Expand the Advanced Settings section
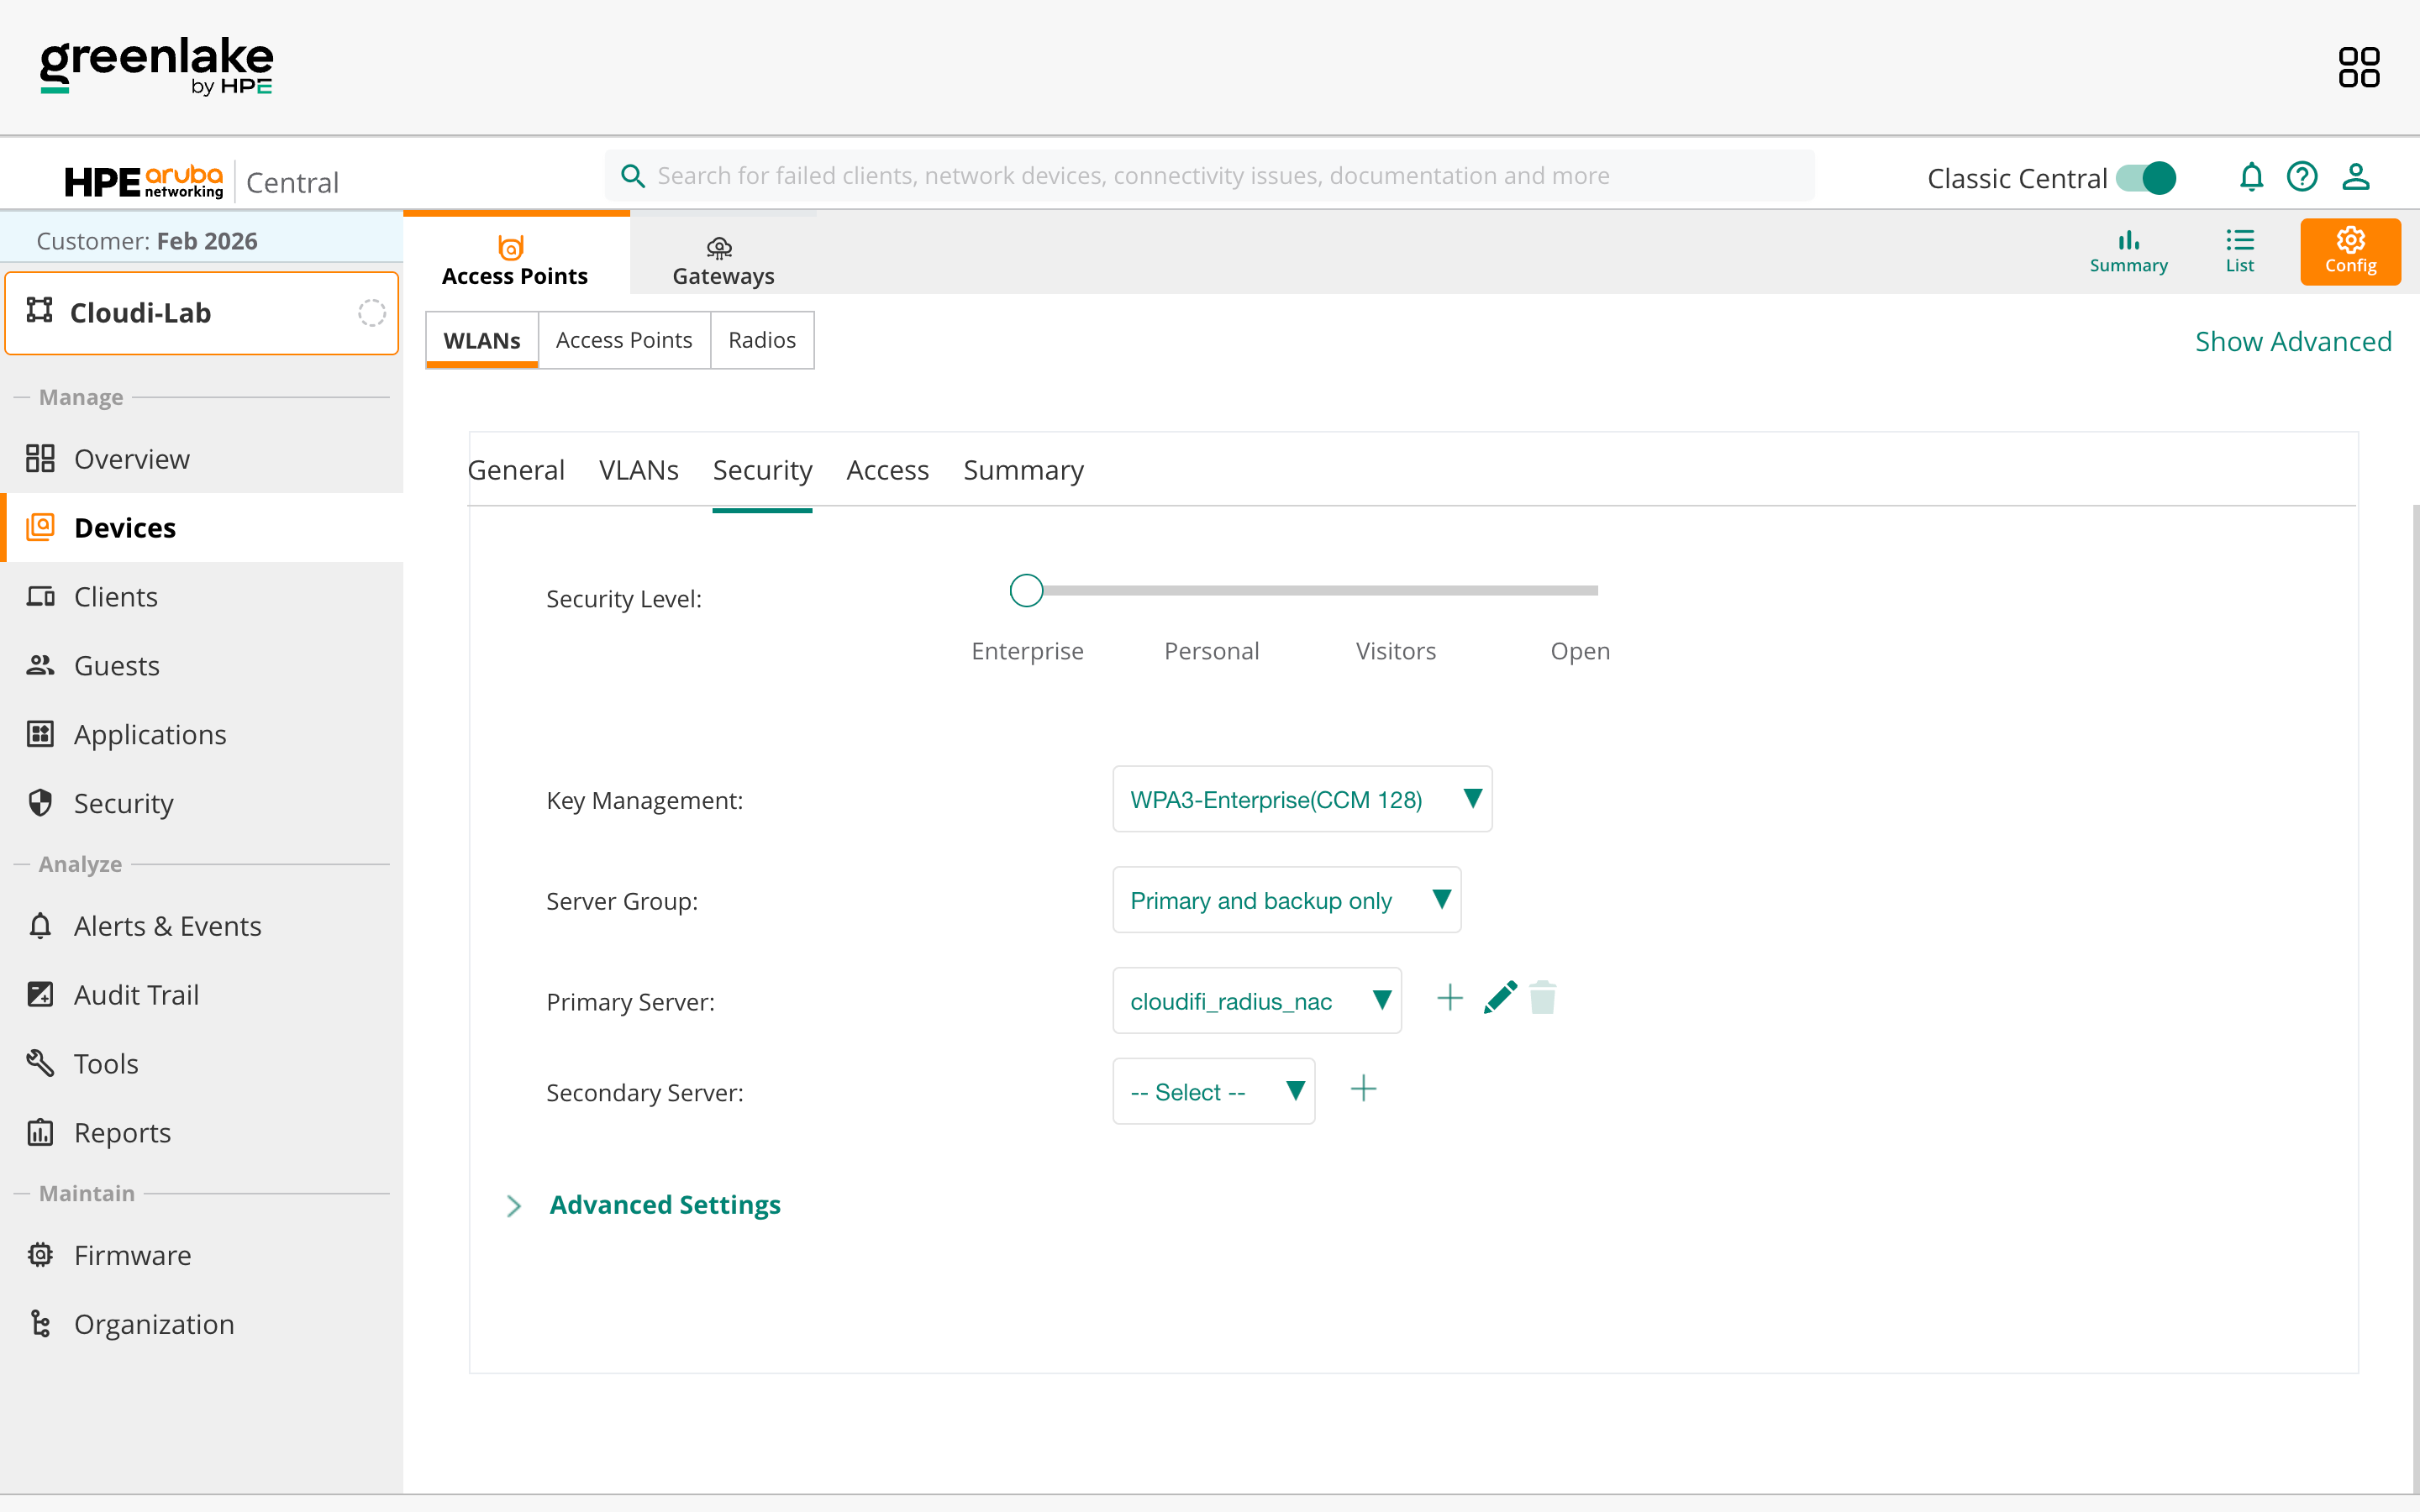The width and height of the screenshot is (2420, 1512). click(664, 1205)
